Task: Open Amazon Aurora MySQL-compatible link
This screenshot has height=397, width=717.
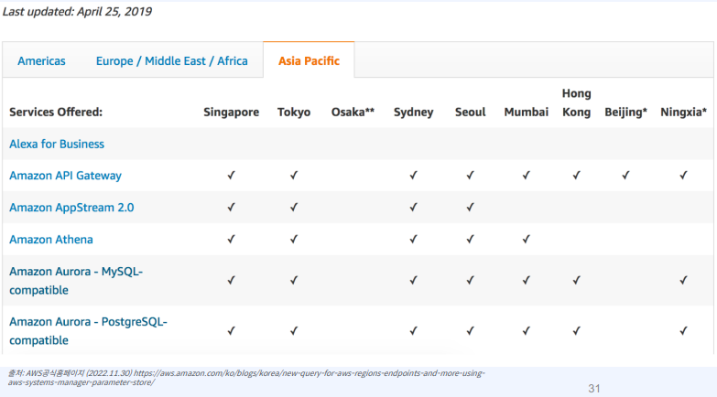Action: point(76,281)
